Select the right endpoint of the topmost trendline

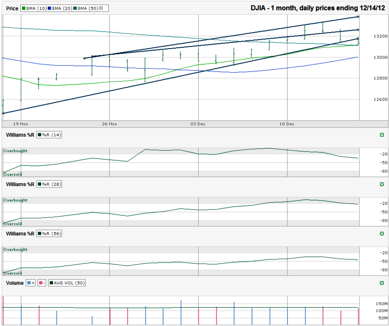[x=358, y=16]
